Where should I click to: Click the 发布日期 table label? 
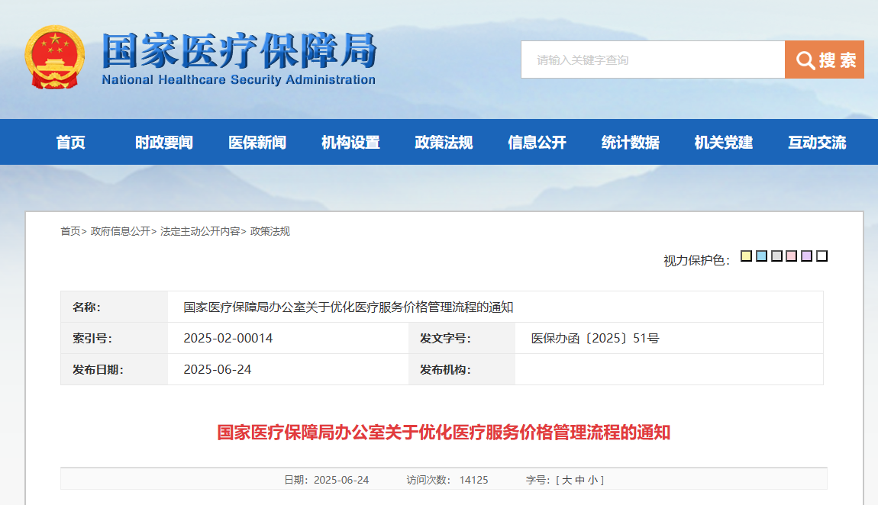pos(98,370)
